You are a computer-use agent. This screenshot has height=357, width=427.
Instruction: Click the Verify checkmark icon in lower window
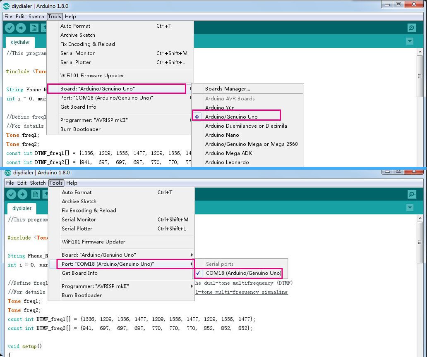tap(11, 194)
